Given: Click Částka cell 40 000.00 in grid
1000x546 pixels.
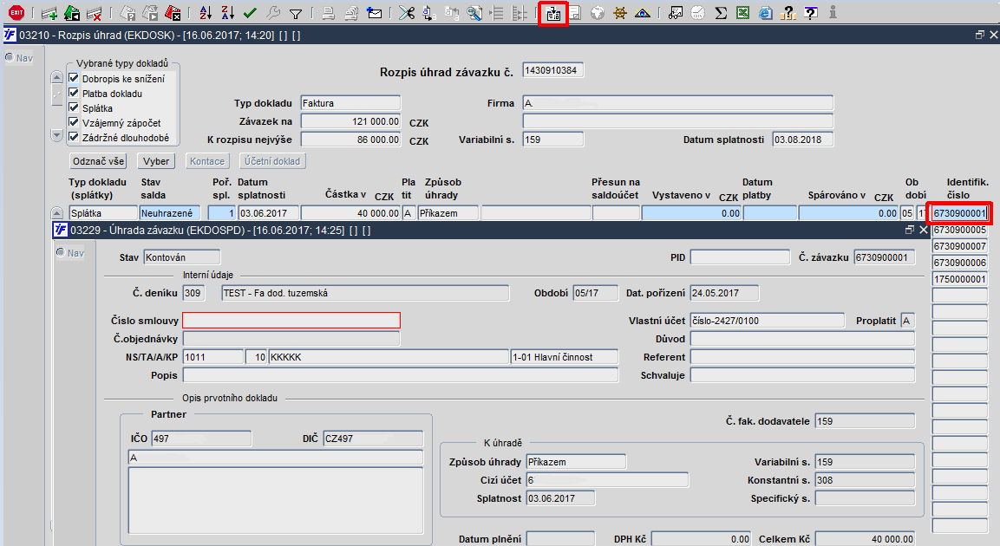Looking at the screenshot, I should [x=350, y=213].
